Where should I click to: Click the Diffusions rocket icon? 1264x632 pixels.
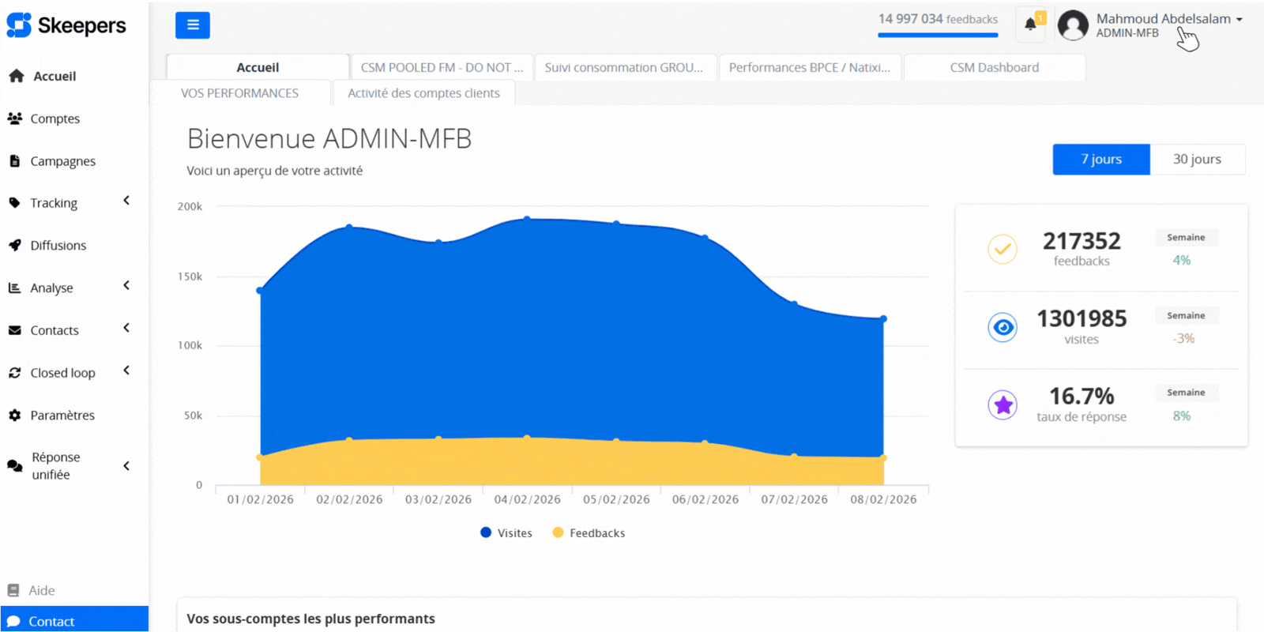coord(14,246)
